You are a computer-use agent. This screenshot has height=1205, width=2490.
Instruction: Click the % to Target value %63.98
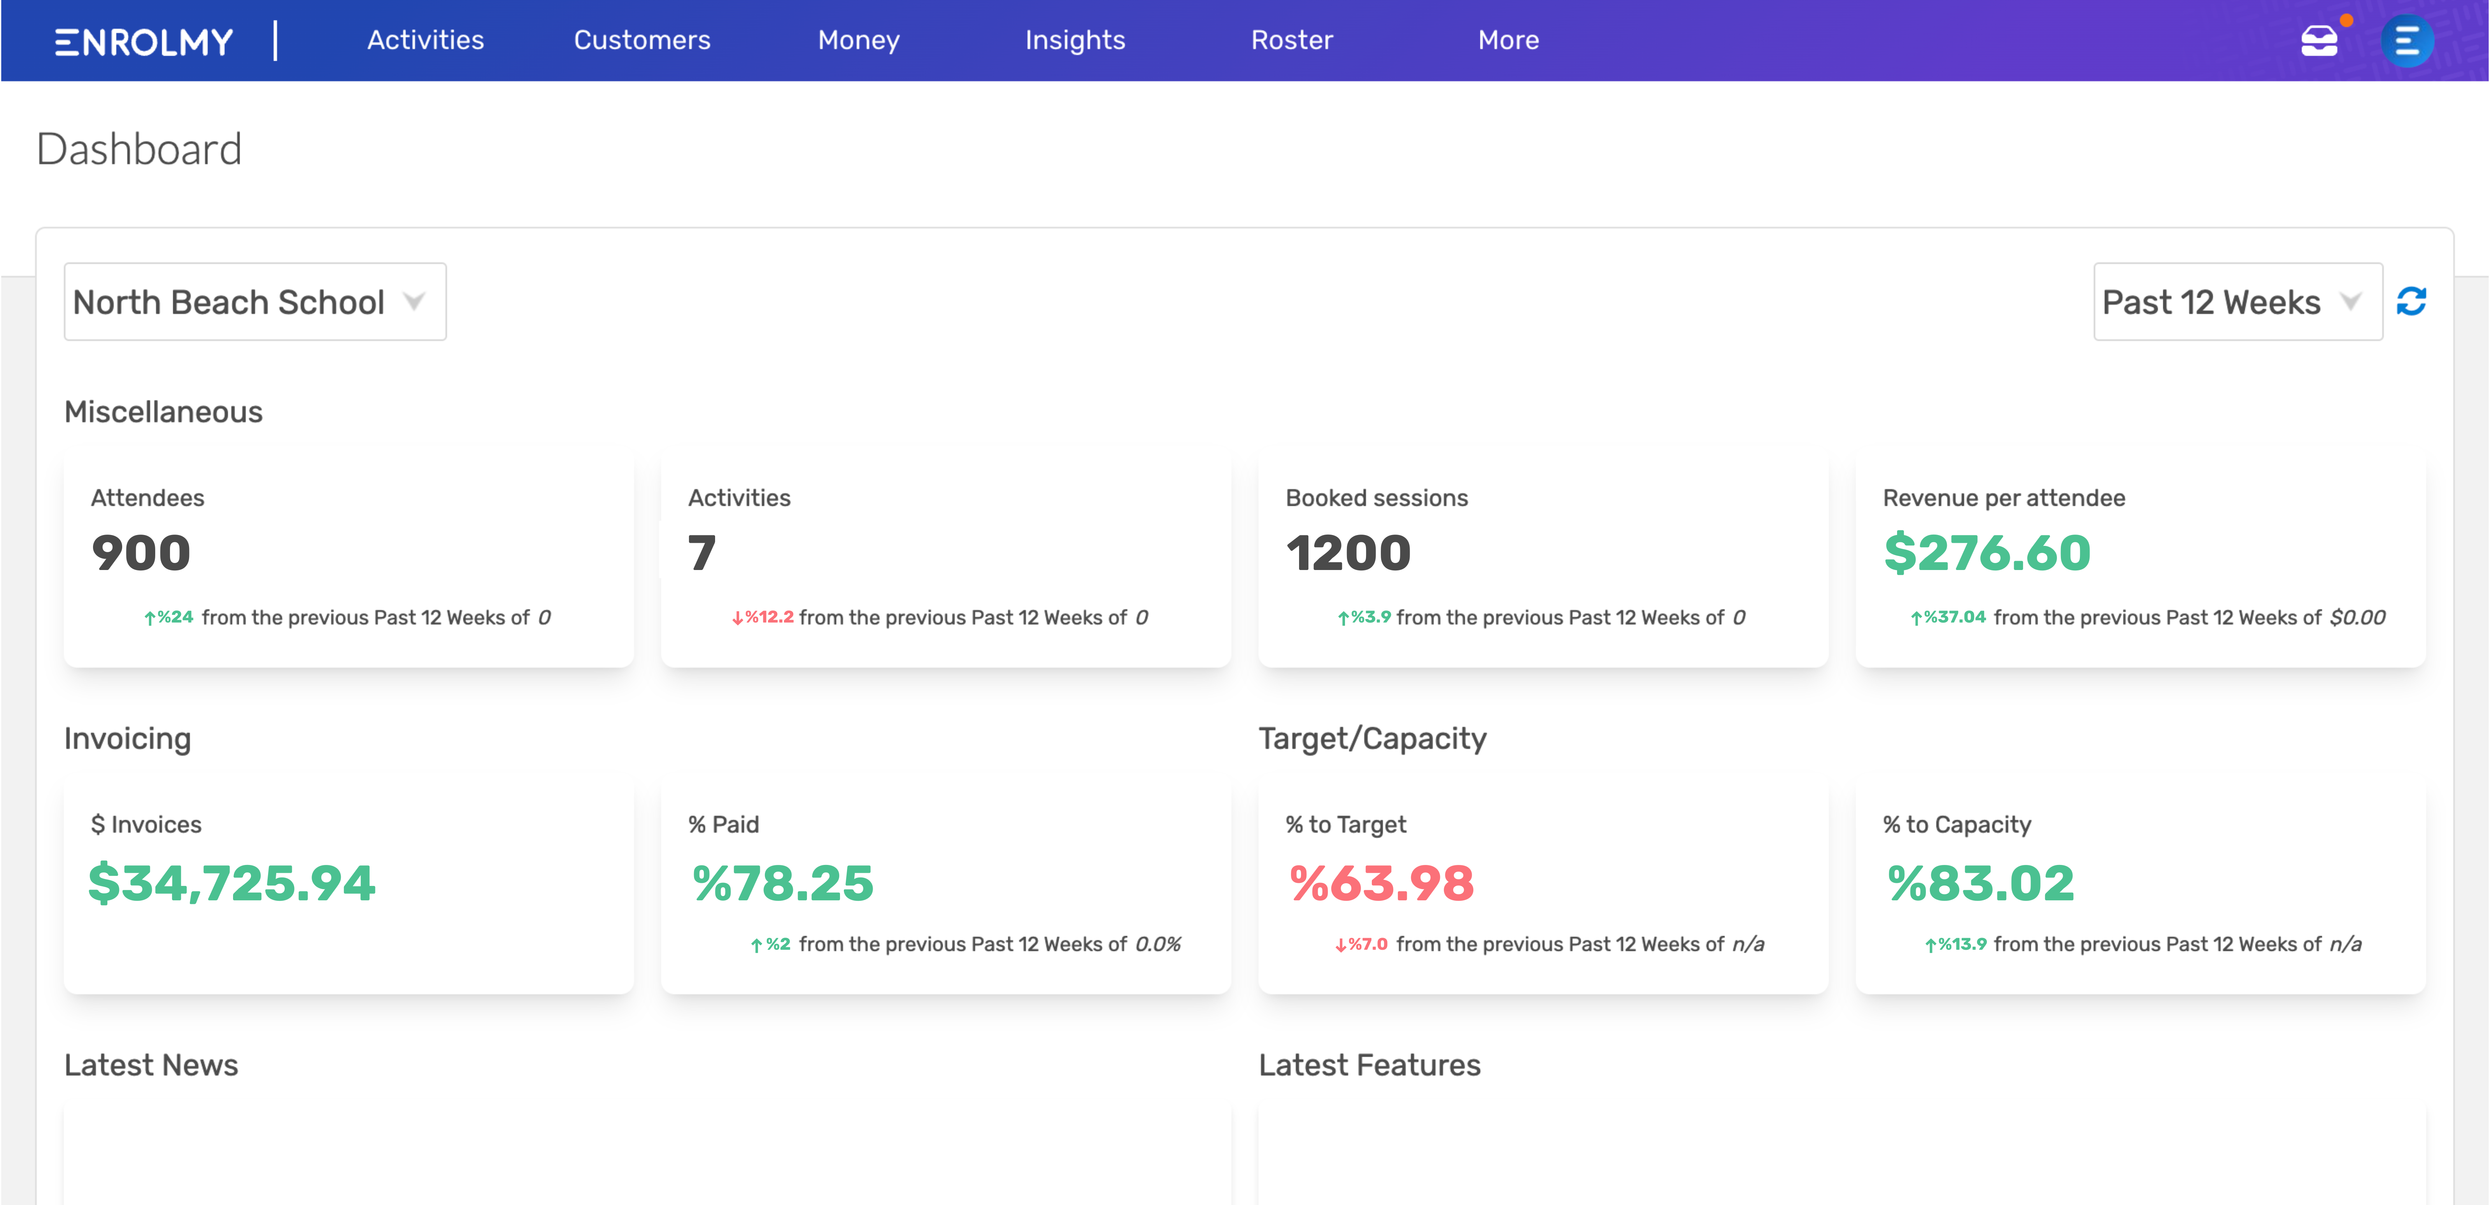click(1382, 883)
